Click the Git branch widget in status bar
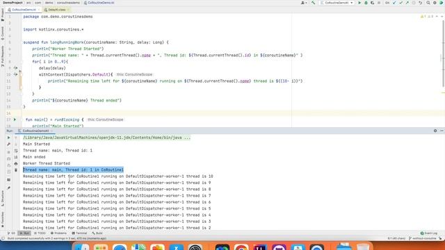The height and width of the screenshot is (250, 445). click(x=423, y=239)
